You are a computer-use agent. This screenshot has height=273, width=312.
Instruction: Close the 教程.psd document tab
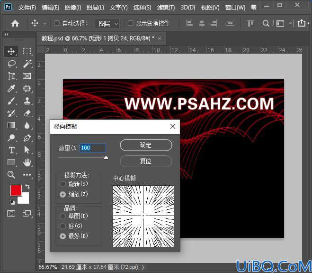coord(160,39)
